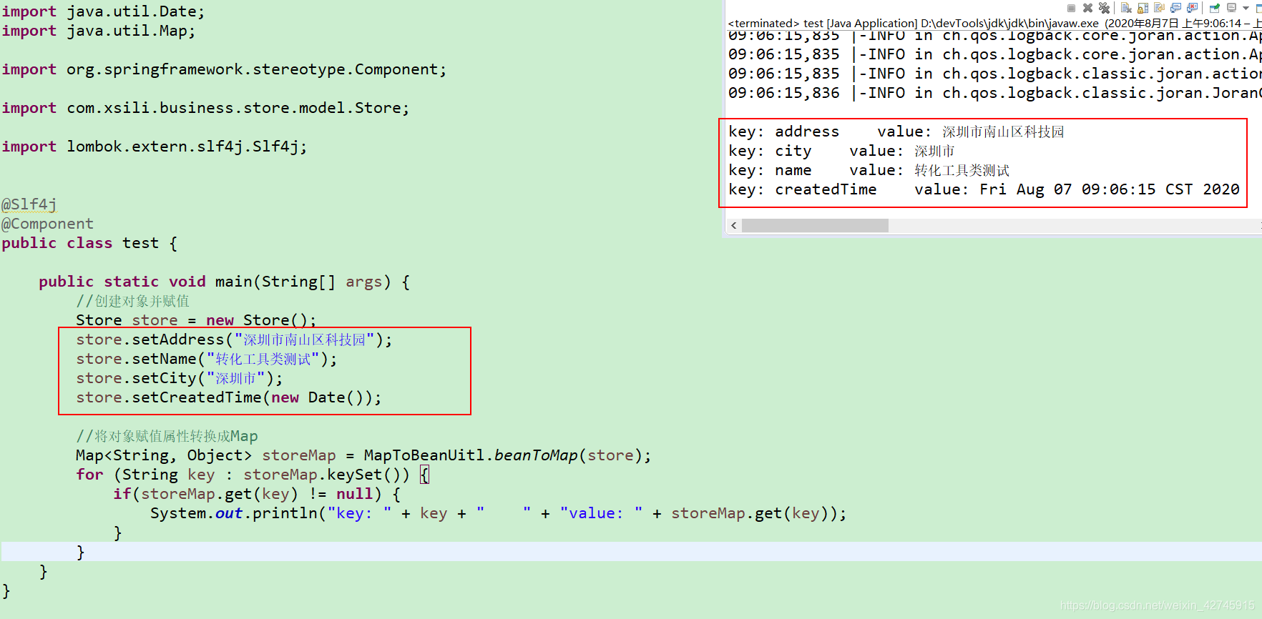This screenshot has height=619, width=1262.
Task: Toggle show console on standard out change
Action: 1175,8
